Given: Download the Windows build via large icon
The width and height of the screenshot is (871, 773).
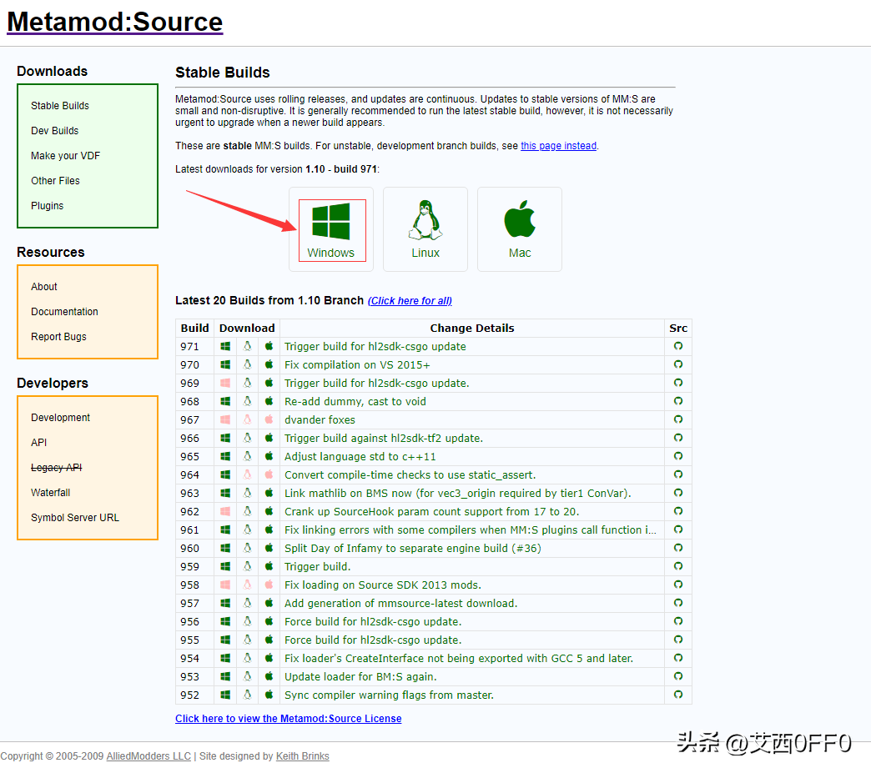Looking at the screenshot, I should click(x=331, y=229).
